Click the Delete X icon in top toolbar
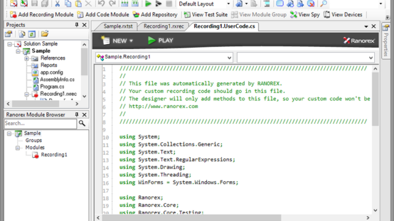 click(x=88, y=4)
